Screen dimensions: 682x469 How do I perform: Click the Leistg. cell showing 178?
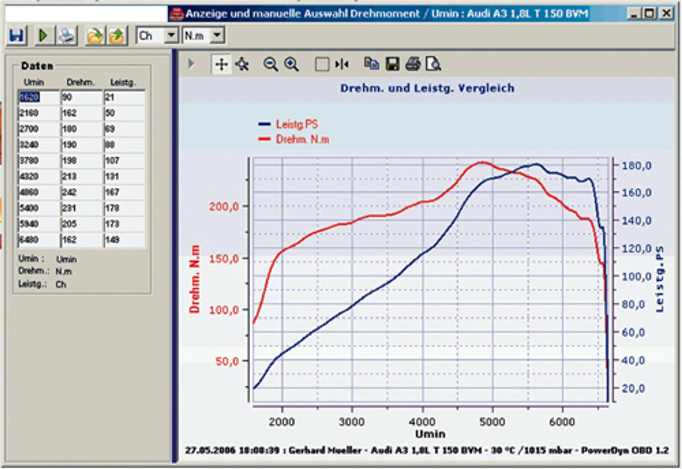point(124,208)
